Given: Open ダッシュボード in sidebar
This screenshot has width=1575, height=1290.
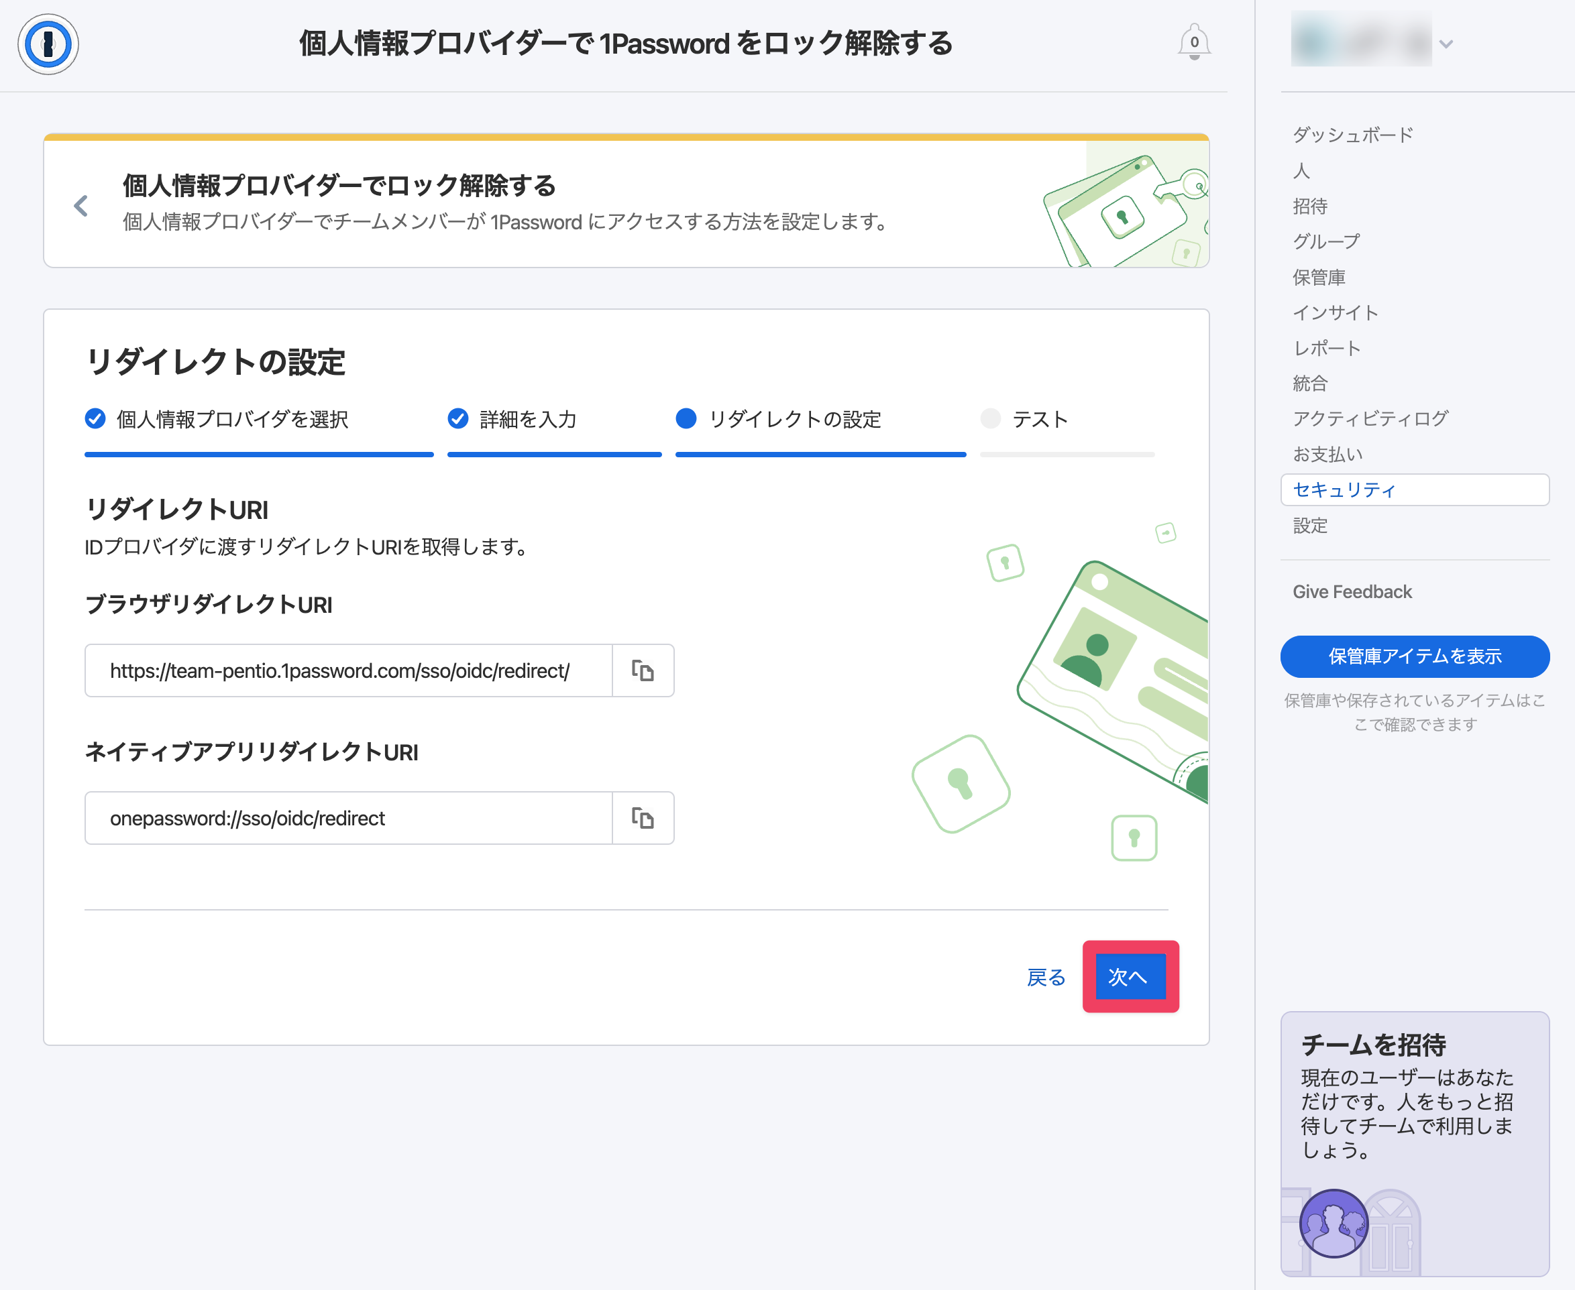Looking at the screenshot, I should point(1353,135).
